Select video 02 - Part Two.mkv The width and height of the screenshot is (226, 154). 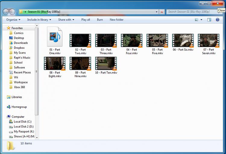(x=80, y=44)
